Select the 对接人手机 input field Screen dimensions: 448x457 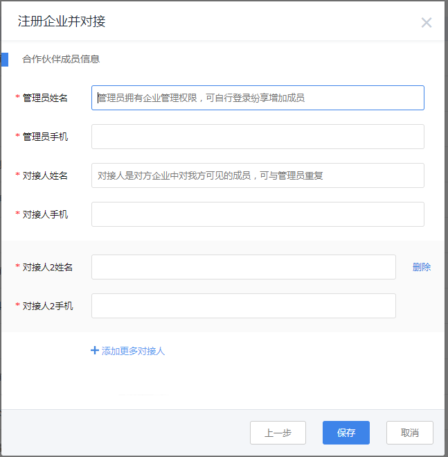point(258,214)
